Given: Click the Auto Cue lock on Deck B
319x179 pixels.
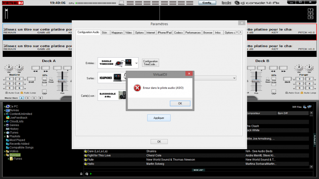Looking at the screenshot, I should click(x=286, y=93).
